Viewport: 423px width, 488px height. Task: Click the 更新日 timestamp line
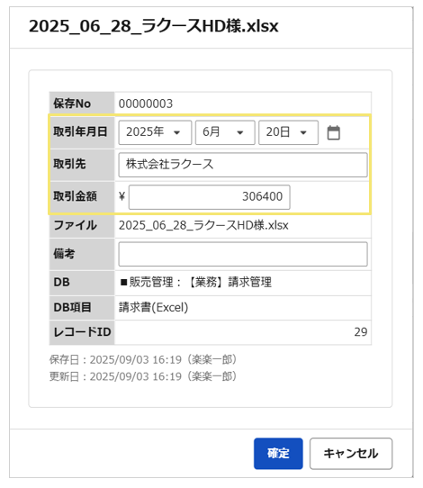click(x=143, y=376)
